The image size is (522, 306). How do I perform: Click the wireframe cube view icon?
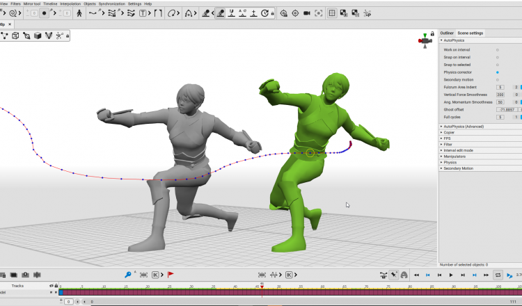click(x=15, y=35)
